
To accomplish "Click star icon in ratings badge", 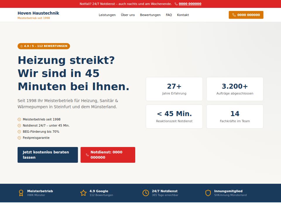I will (x=21, y=46).
